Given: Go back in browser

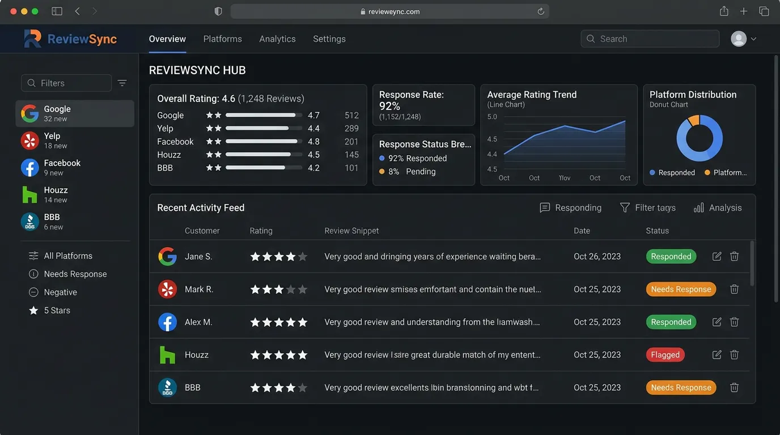Looking at the screenshot, I should pos(78,11).
